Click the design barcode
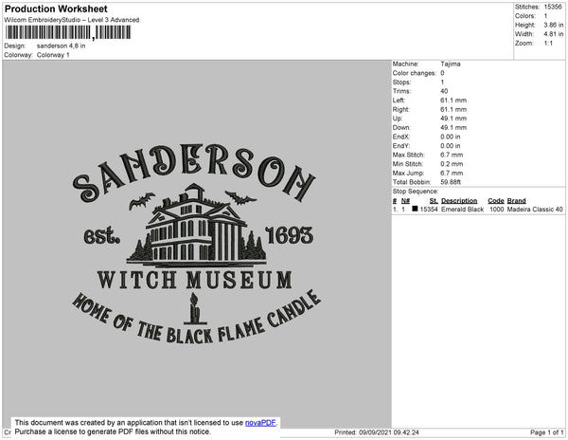The width and height of the screenshot is (568, 440). (68, 32)
